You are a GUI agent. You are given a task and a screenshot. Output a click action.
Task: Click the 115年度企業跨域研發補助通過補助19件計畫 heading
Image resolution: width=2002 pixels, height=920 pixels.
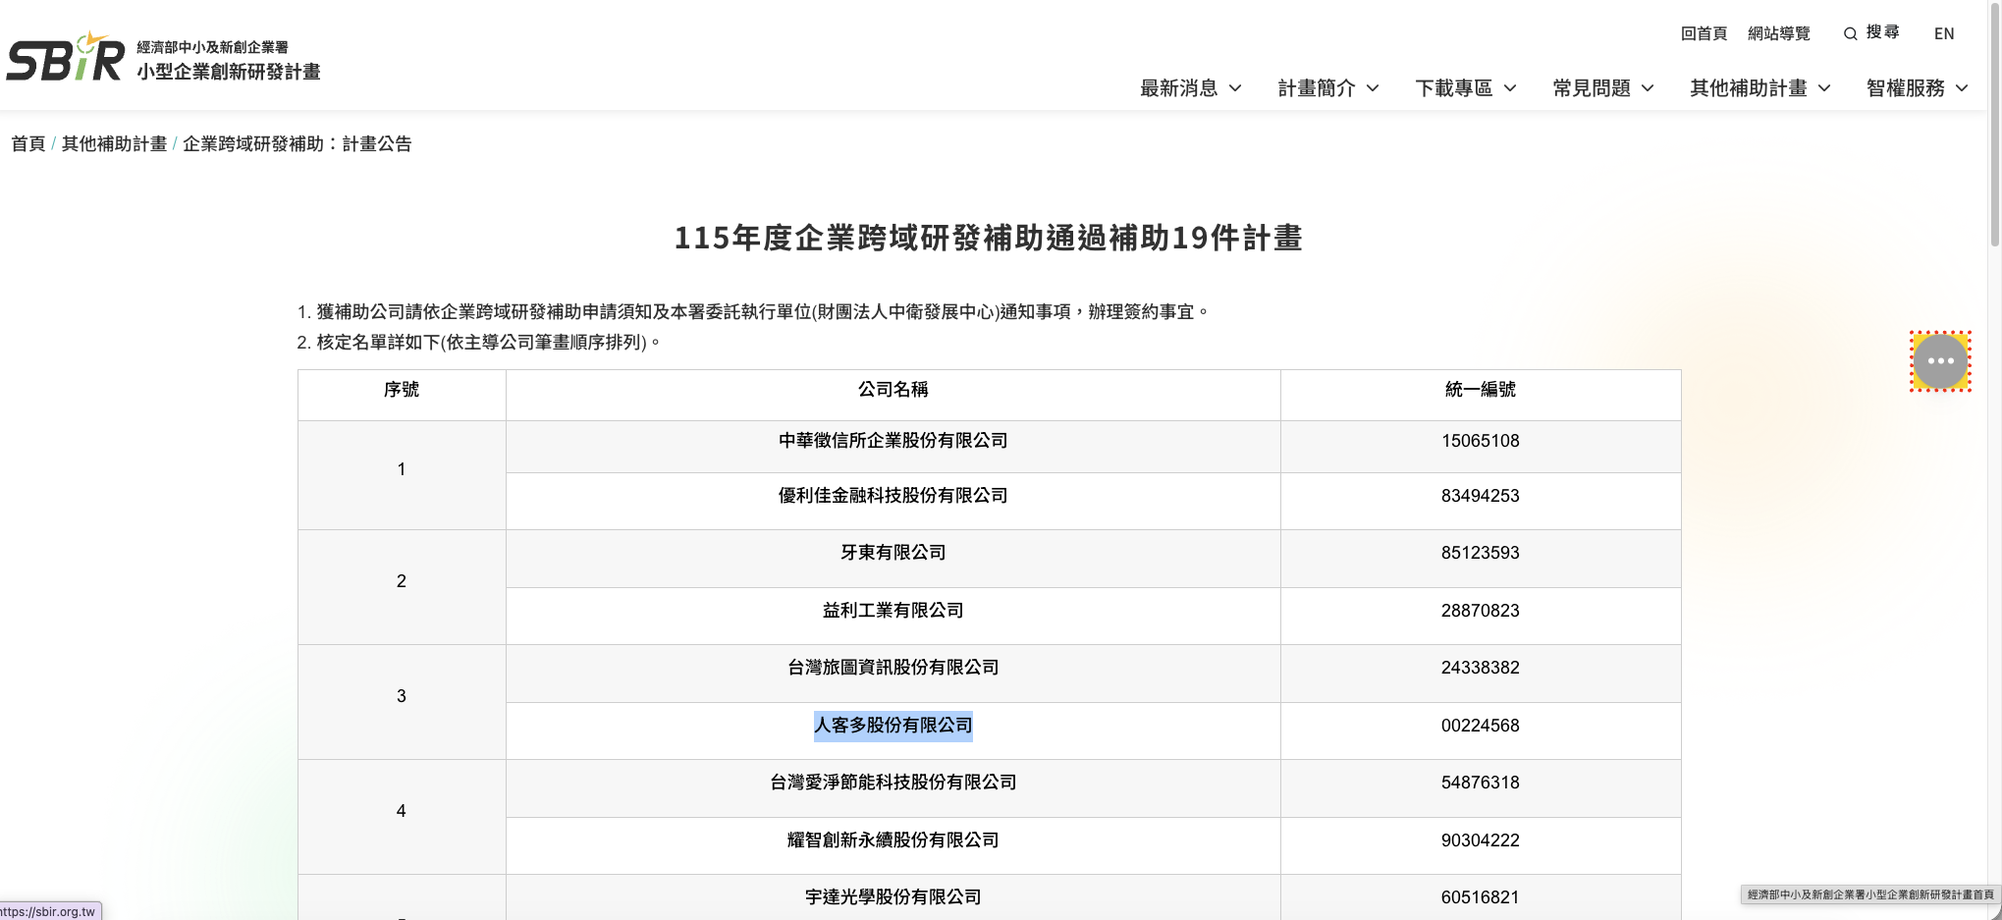coord(989,238)
